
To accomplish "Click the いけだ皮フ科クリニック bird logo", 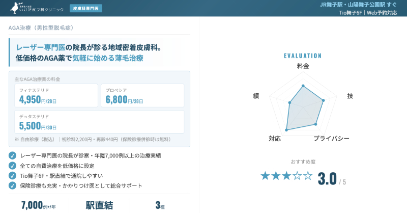I will coord(15,7).
